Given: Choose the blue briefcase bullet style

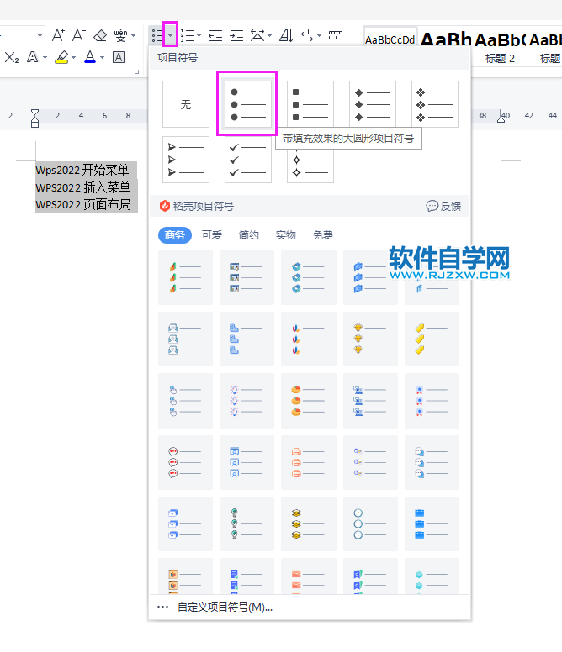Looking at the screenshot, I should 432,524.
